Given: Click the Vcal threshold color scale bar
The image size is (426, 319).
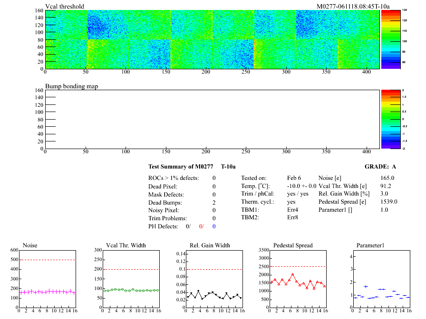Looking at the screenshot, I should (x=390, y=39).
